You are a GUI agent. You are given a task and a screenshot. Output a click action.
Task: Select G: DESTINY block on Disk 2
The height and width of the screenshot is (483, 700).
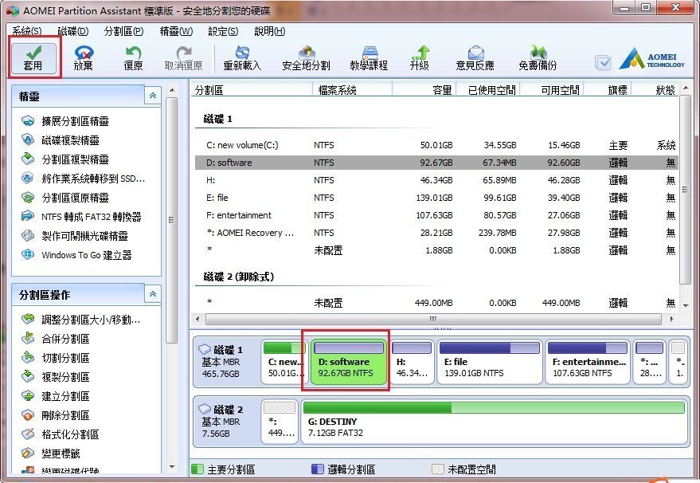(495, 422)
